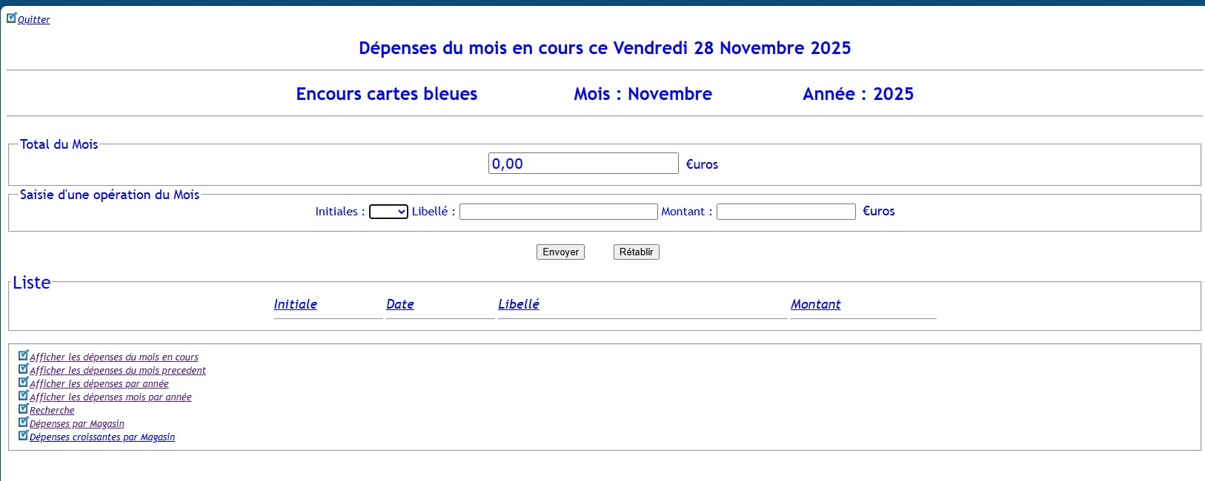Open the Recherche link
This screenshot has width=1205, height=481.
point(52,411)
